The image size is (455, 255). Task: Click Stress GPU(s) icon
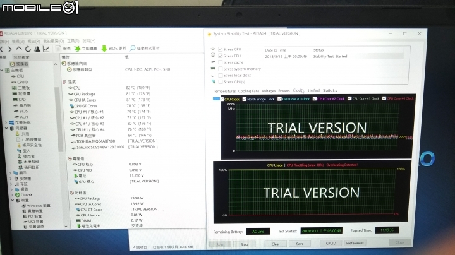[214, 81]
